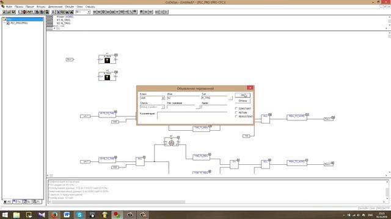Select the CFC Jump insert tool

[x=108, y=12]
